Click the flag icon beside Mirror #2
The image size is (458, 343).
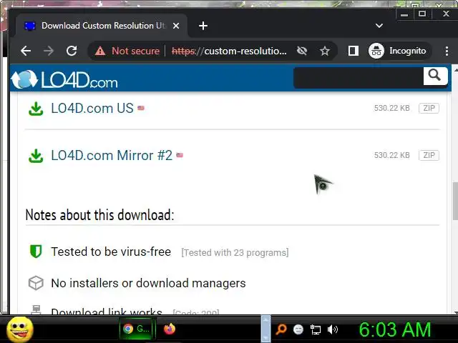tap(180, 155)
